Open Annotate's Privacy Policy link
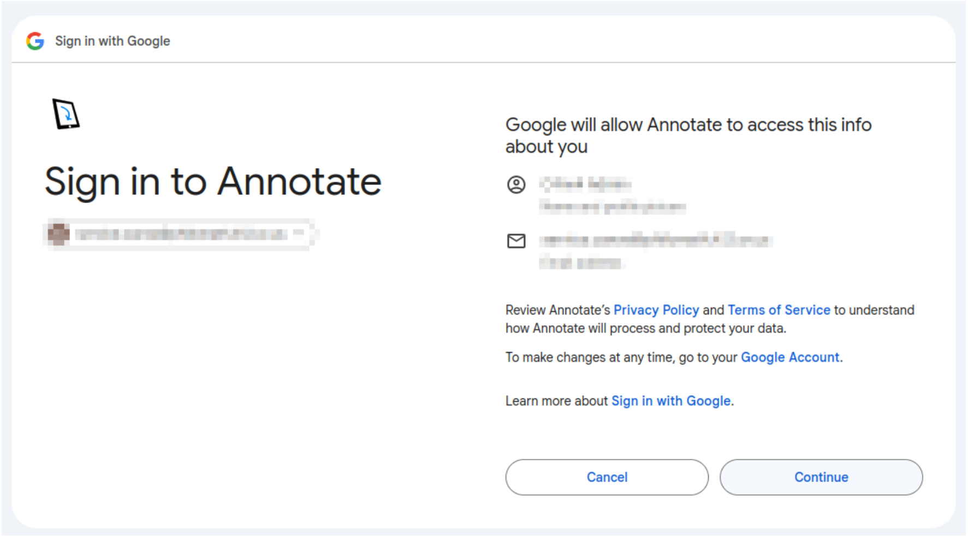968x536 pixels. point(656,310)
